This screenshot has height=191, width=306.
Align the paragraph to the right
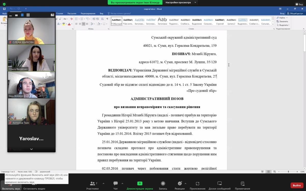83,24
